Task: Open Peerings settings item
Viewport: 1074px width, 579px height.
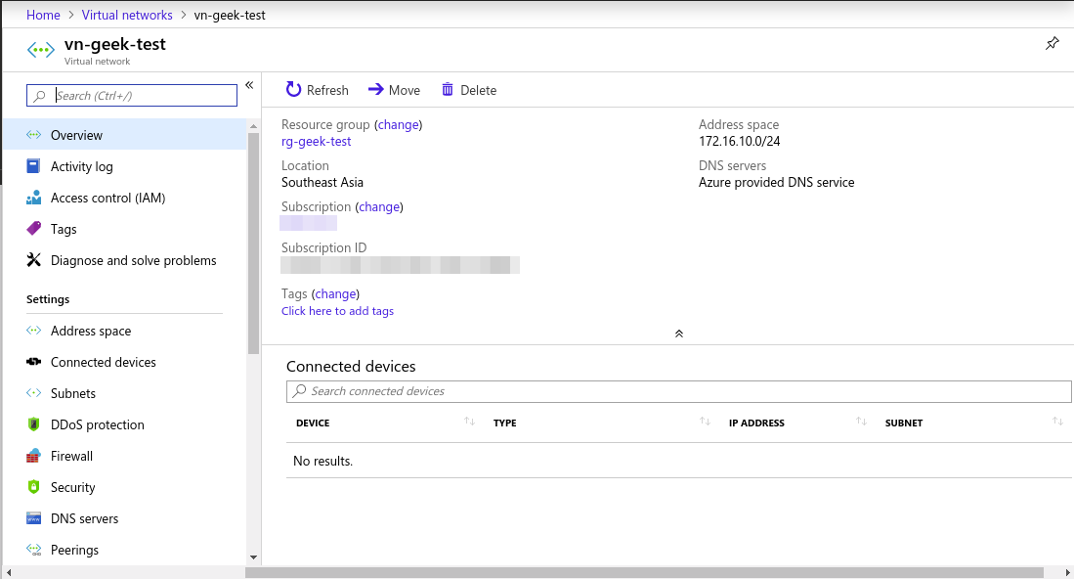Action: [125, 550]
